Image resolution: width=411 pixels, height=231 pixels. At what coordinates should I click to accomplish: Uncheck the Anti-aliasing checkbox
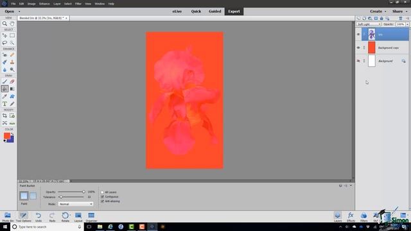[x=103, y=201]
